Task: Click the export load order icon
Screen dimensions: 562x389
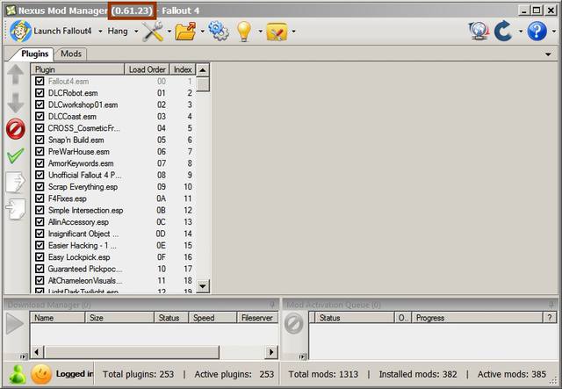Action: pyautogui.click(x=16, y=182)
